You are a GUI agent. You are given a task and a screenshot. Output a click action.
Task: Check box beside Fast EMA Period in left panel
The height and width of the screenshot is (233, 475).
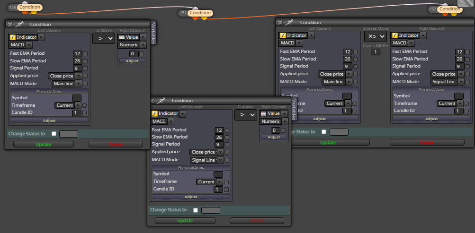[x=85, y=54]
